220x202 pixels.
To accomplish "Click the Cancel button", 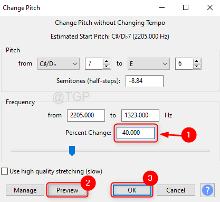I will (176, 190).
